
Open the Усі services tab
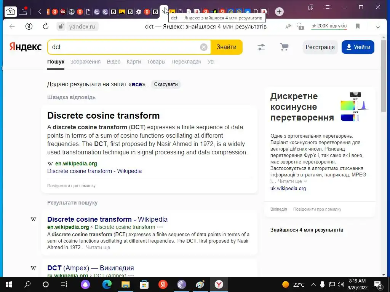211,62
